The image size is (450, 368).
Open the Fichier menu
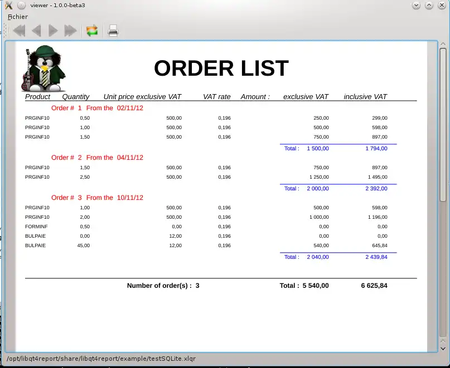click(x=18, y=17)
